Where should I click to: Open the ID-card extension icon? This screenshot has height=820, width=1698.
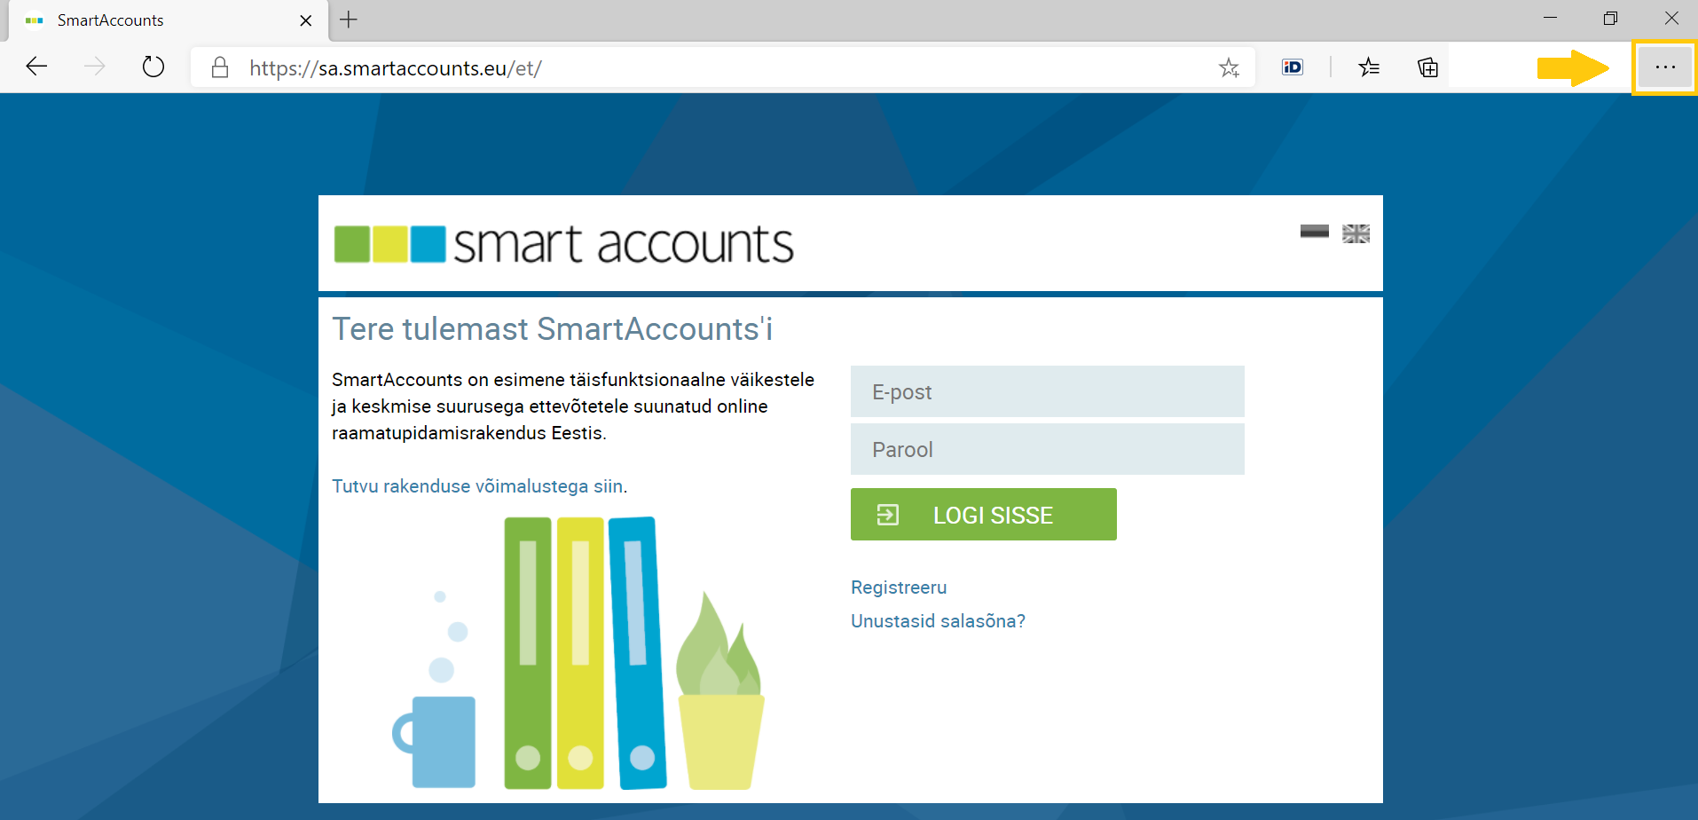(x=1293, y=67)
